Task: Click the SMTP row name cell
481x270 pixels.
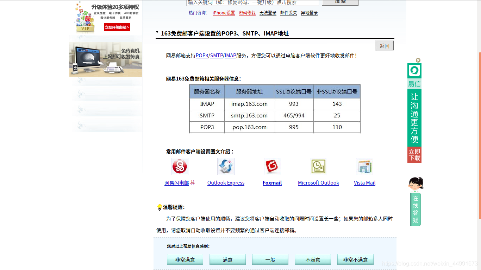Action: [x=207, y=116]
